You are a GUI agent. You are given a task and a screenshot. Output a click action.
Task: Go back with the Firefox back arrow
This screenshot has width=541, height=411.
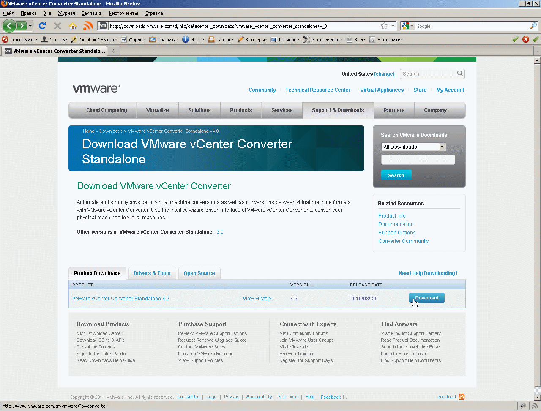(x=9, y=26)
